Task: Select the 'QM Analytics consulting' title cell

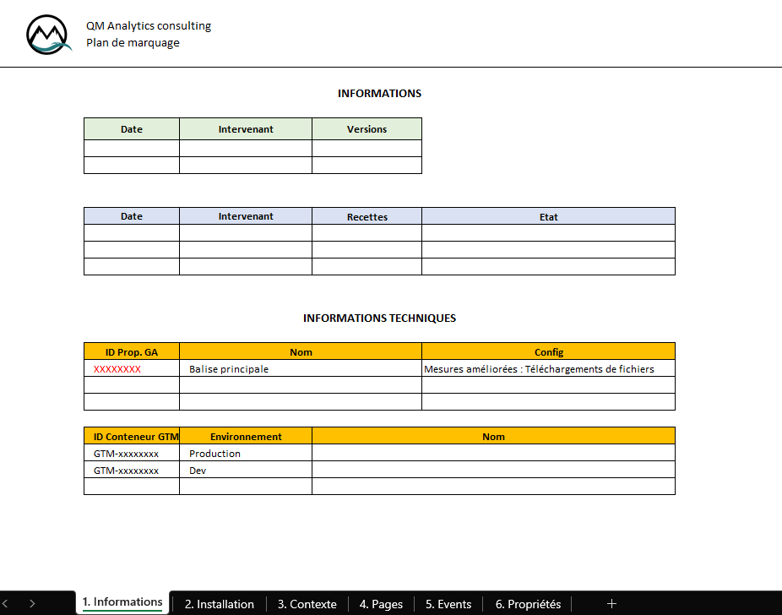Action: coord(149,26)
